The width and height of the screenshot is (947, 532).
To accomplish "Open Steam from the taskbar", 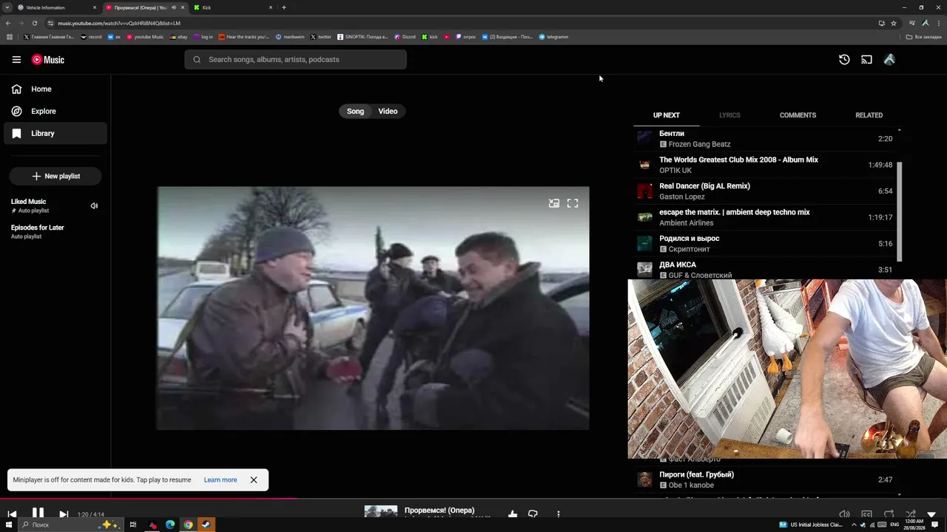I will pos(206,525).
